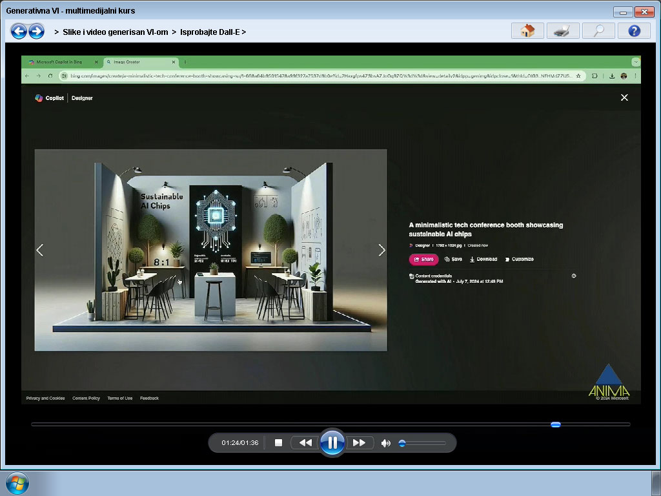Show previous image with left chevron
Image resolution: width=661 pixels, height=496 pixels.
tap(40, 250)
